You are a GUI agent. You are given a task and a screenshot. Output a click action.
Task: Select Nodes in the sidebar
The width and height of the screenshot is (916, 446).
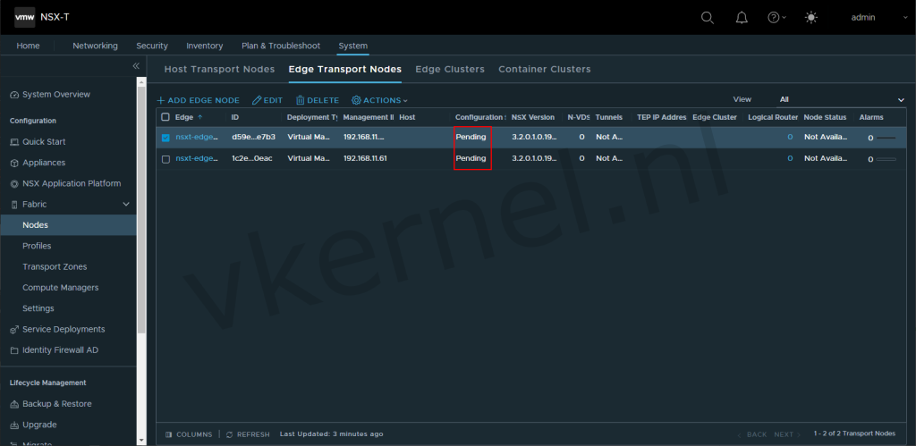tap(68, 224)
